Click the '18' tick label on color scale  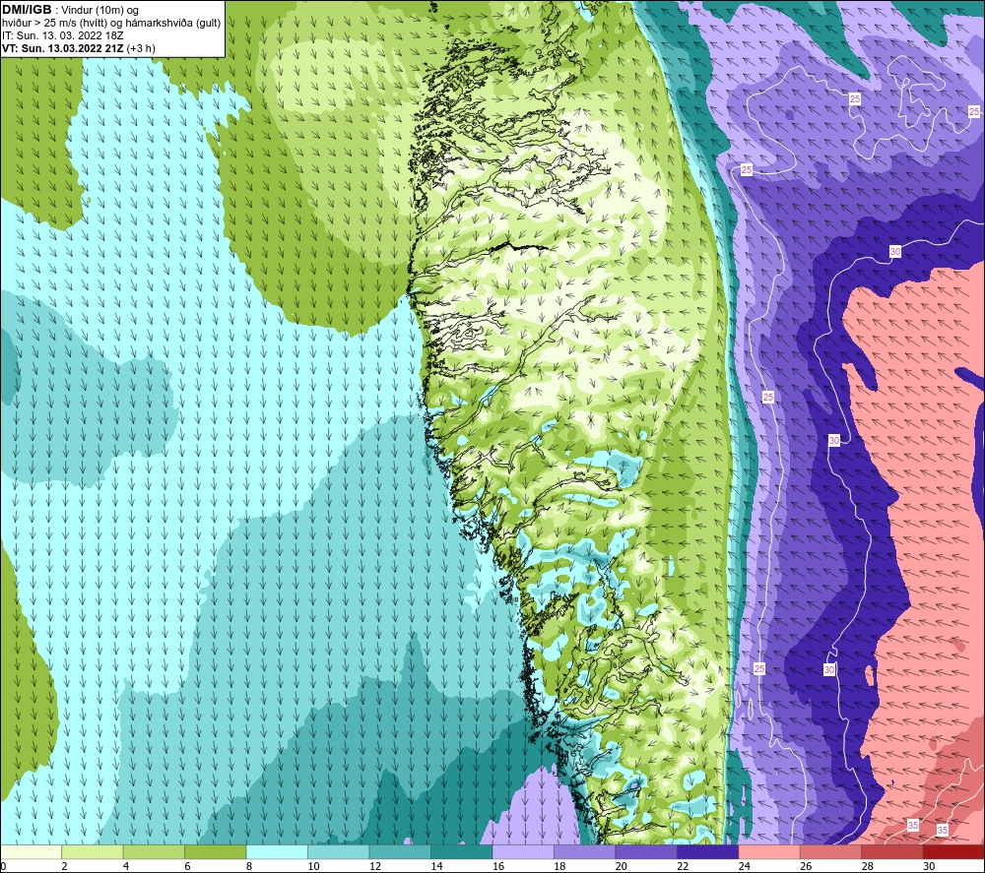pyautogui.click(x=559, y=866)
